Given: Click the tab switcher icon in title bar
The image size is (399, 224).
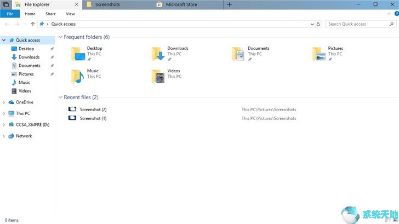Looking at the screenshot, I should coord(5,4).
